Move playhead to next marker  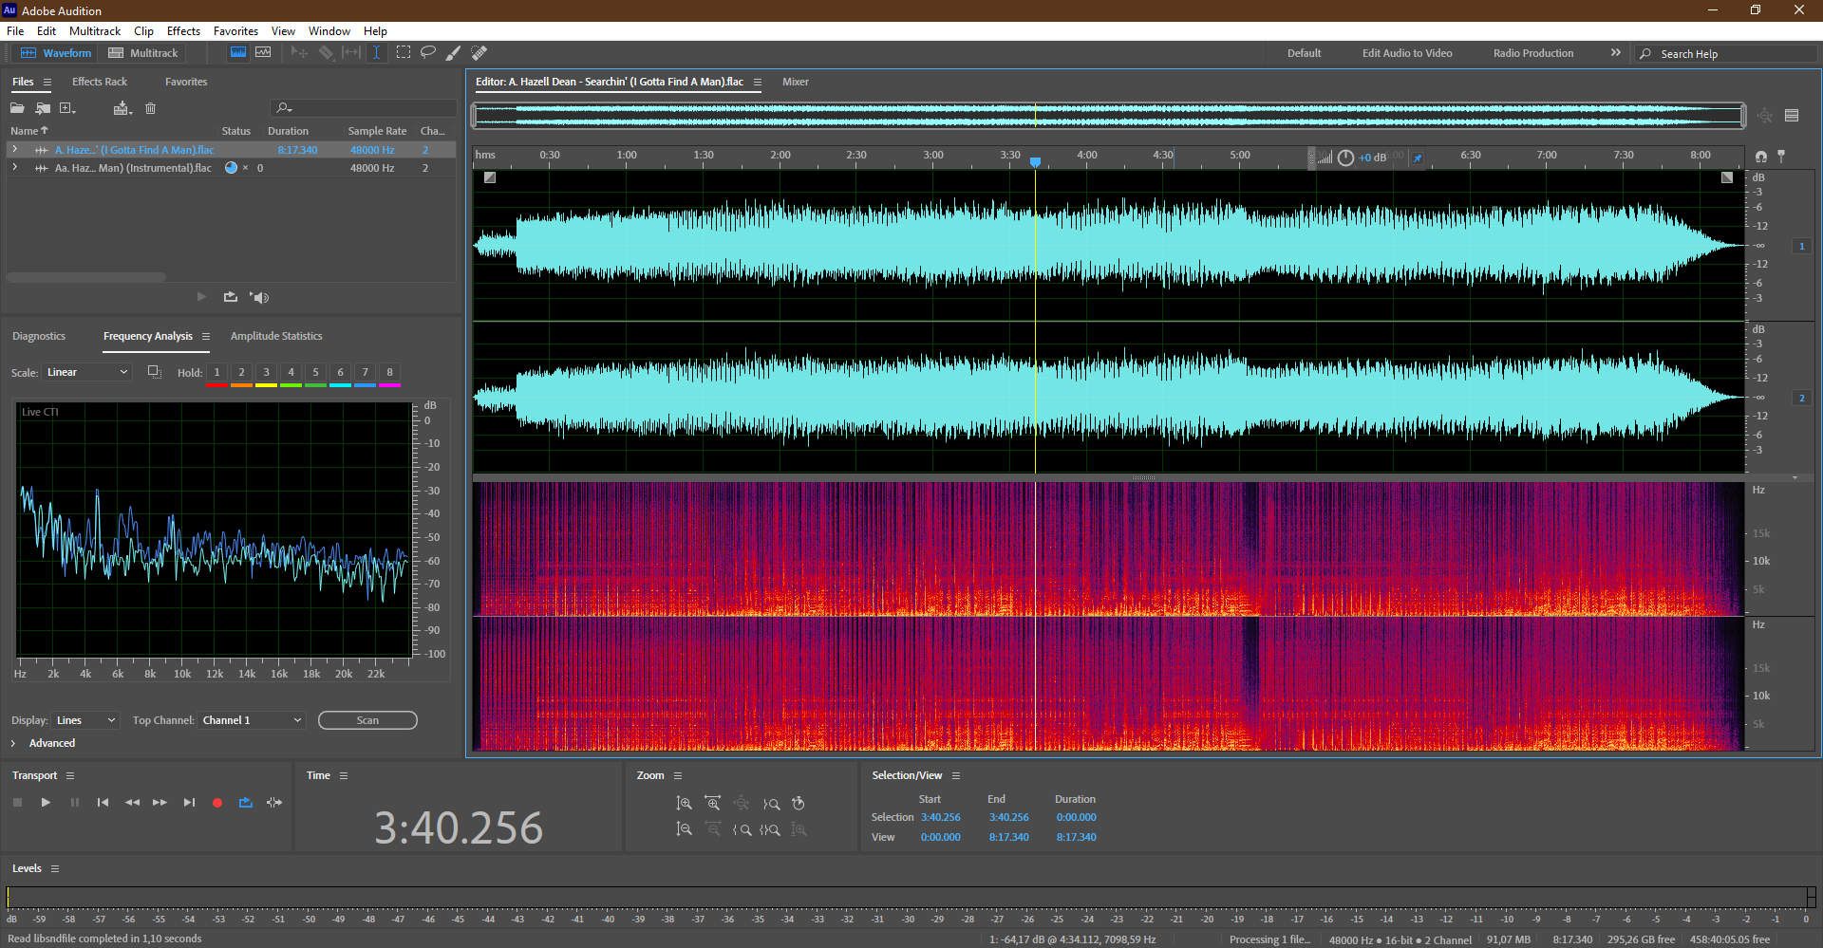click(x=189, y=803)
